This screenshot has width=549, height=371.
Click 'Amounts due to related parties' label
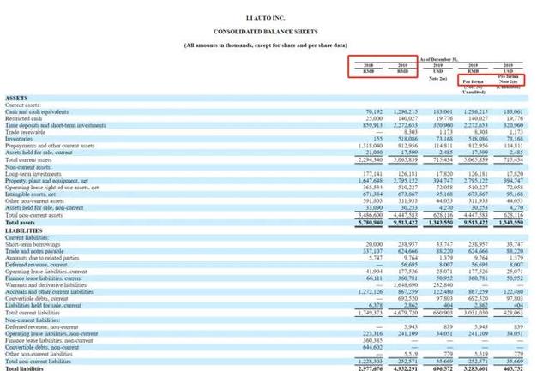pyautogui.click(x=42, y=258)
